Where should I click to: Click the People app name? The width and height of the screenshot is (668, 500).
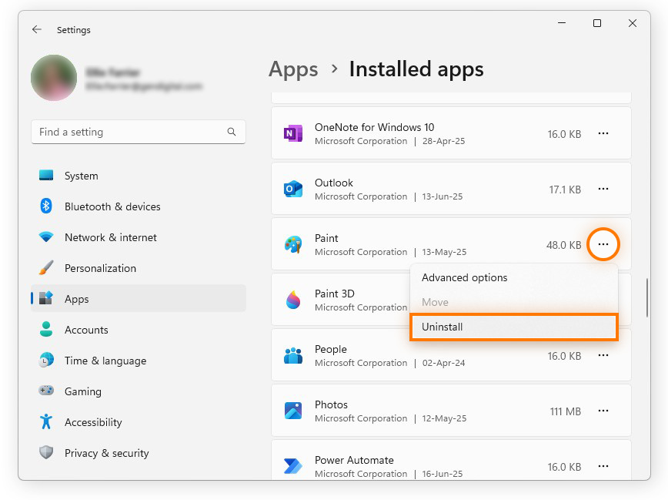[331, 349]
